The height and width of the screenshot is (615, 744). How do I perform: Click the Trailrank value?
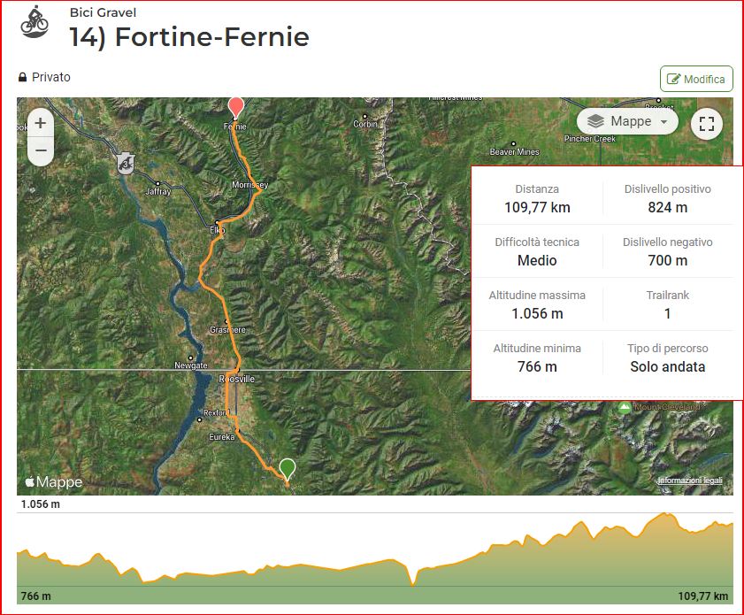tap(667, 313)
